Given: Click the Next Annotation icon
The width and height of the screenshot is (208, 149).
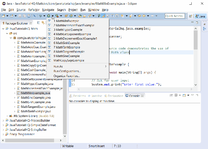Looking at the screenshot, I should tap(122, 16).
